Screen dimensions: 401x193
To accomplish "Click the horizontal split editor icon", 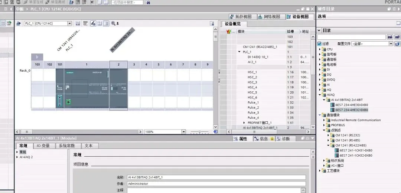I will (100, 2).
